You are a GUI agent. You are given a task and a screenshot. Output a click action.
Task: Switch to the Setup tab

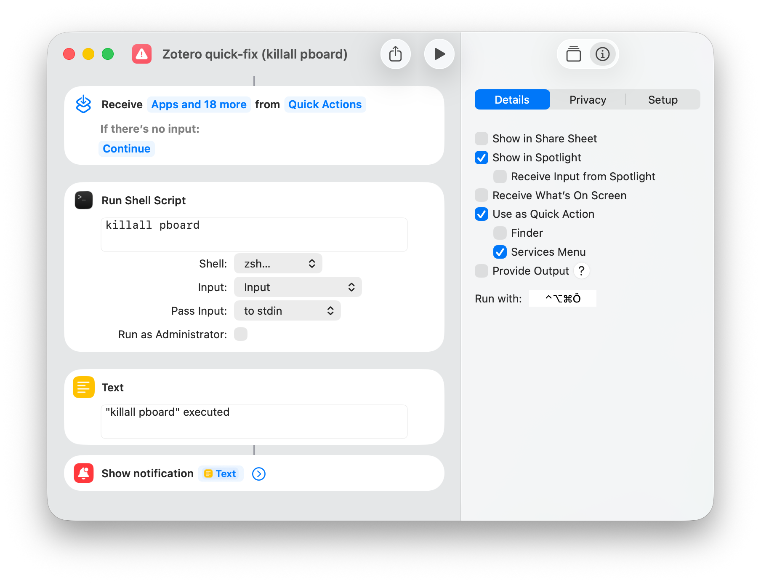[663, 99]
